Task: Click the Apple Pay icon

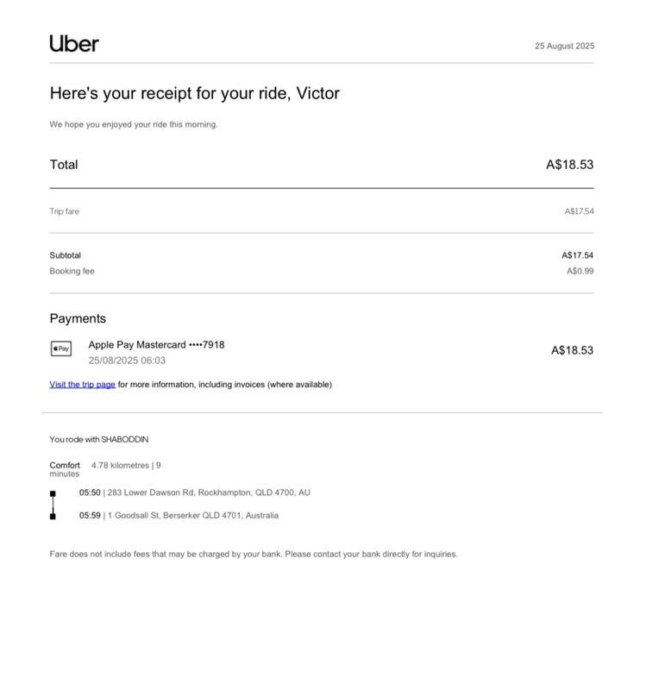Action: [x=61, y=348]
